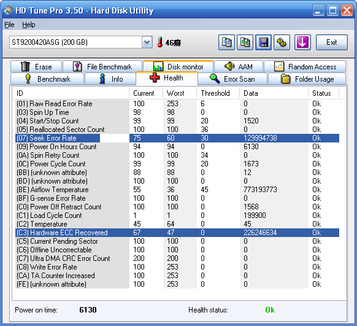This screenshot has height=326, width=357.
Task: Click the Exit button
Action: pos(331,42)
